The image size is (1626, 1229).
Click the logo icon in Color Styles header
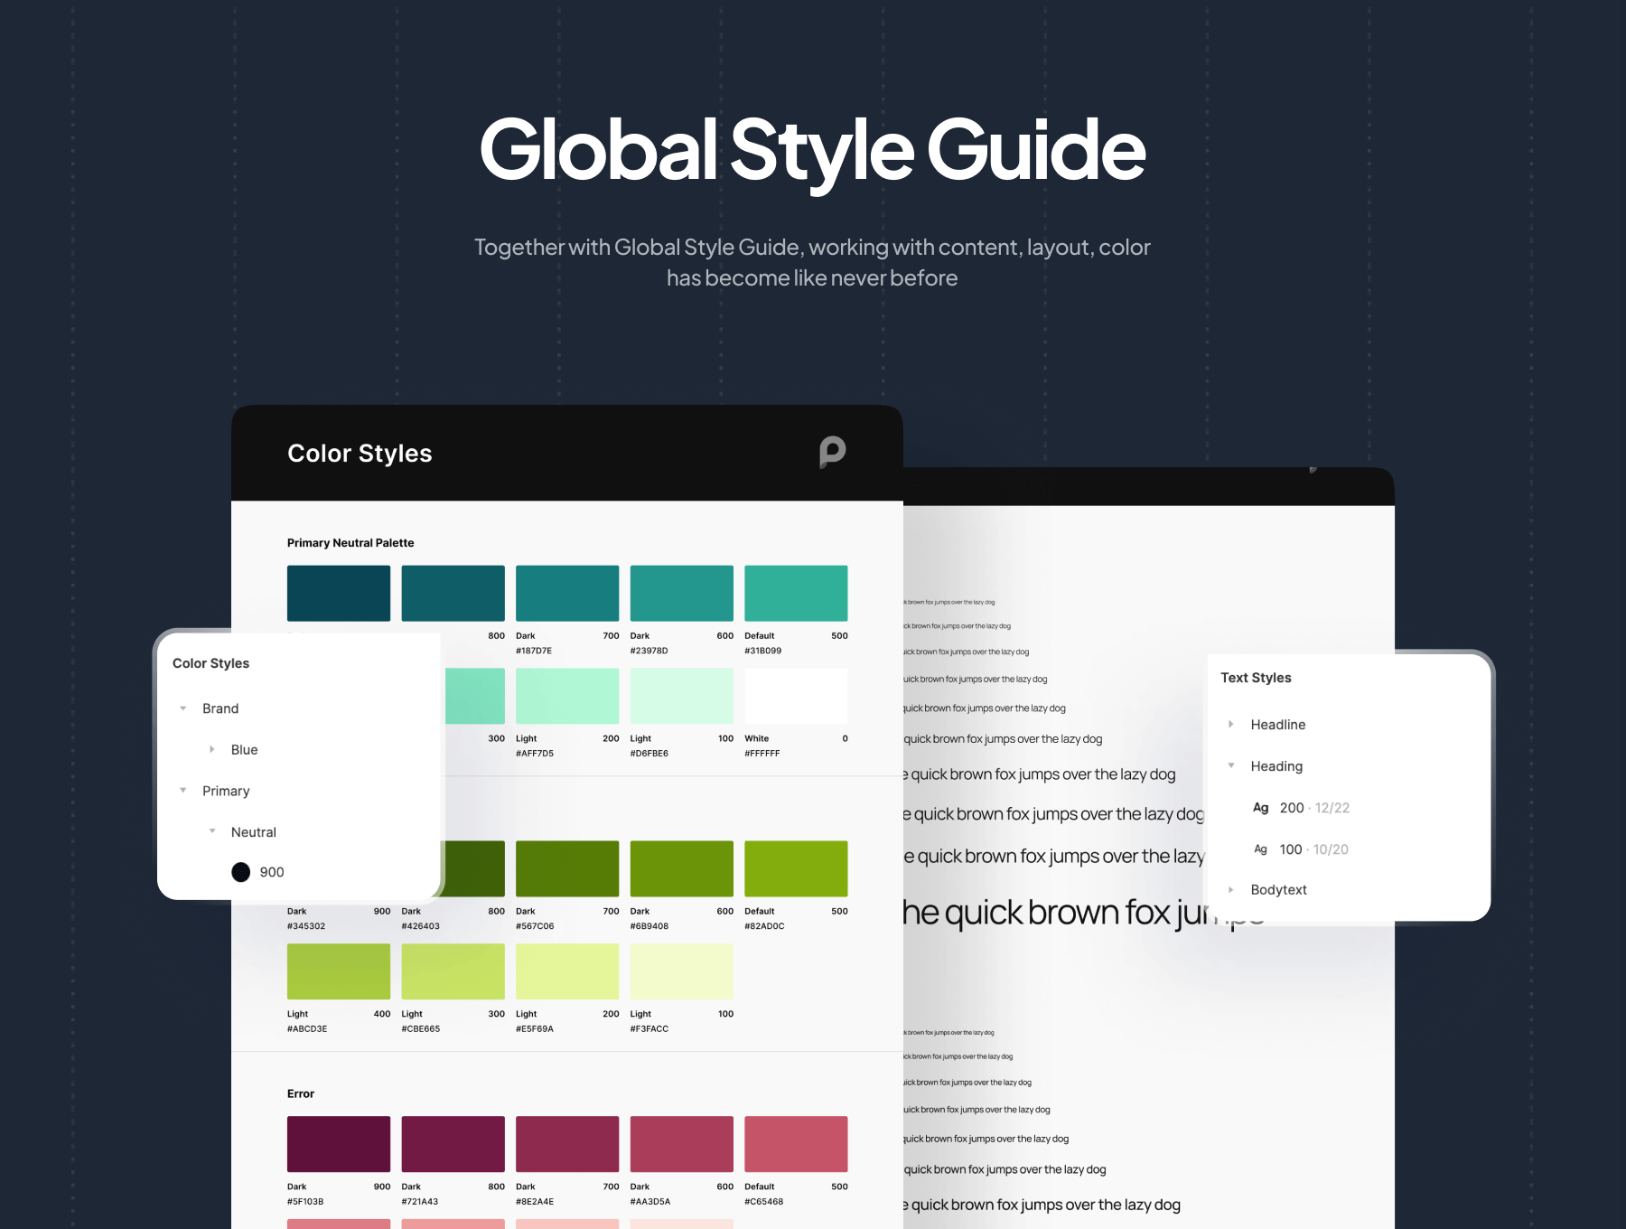pos(832,452)
